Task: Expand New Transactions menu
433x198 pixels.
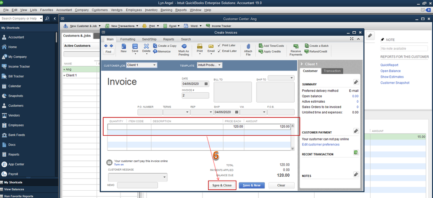Action: (137, 26)
